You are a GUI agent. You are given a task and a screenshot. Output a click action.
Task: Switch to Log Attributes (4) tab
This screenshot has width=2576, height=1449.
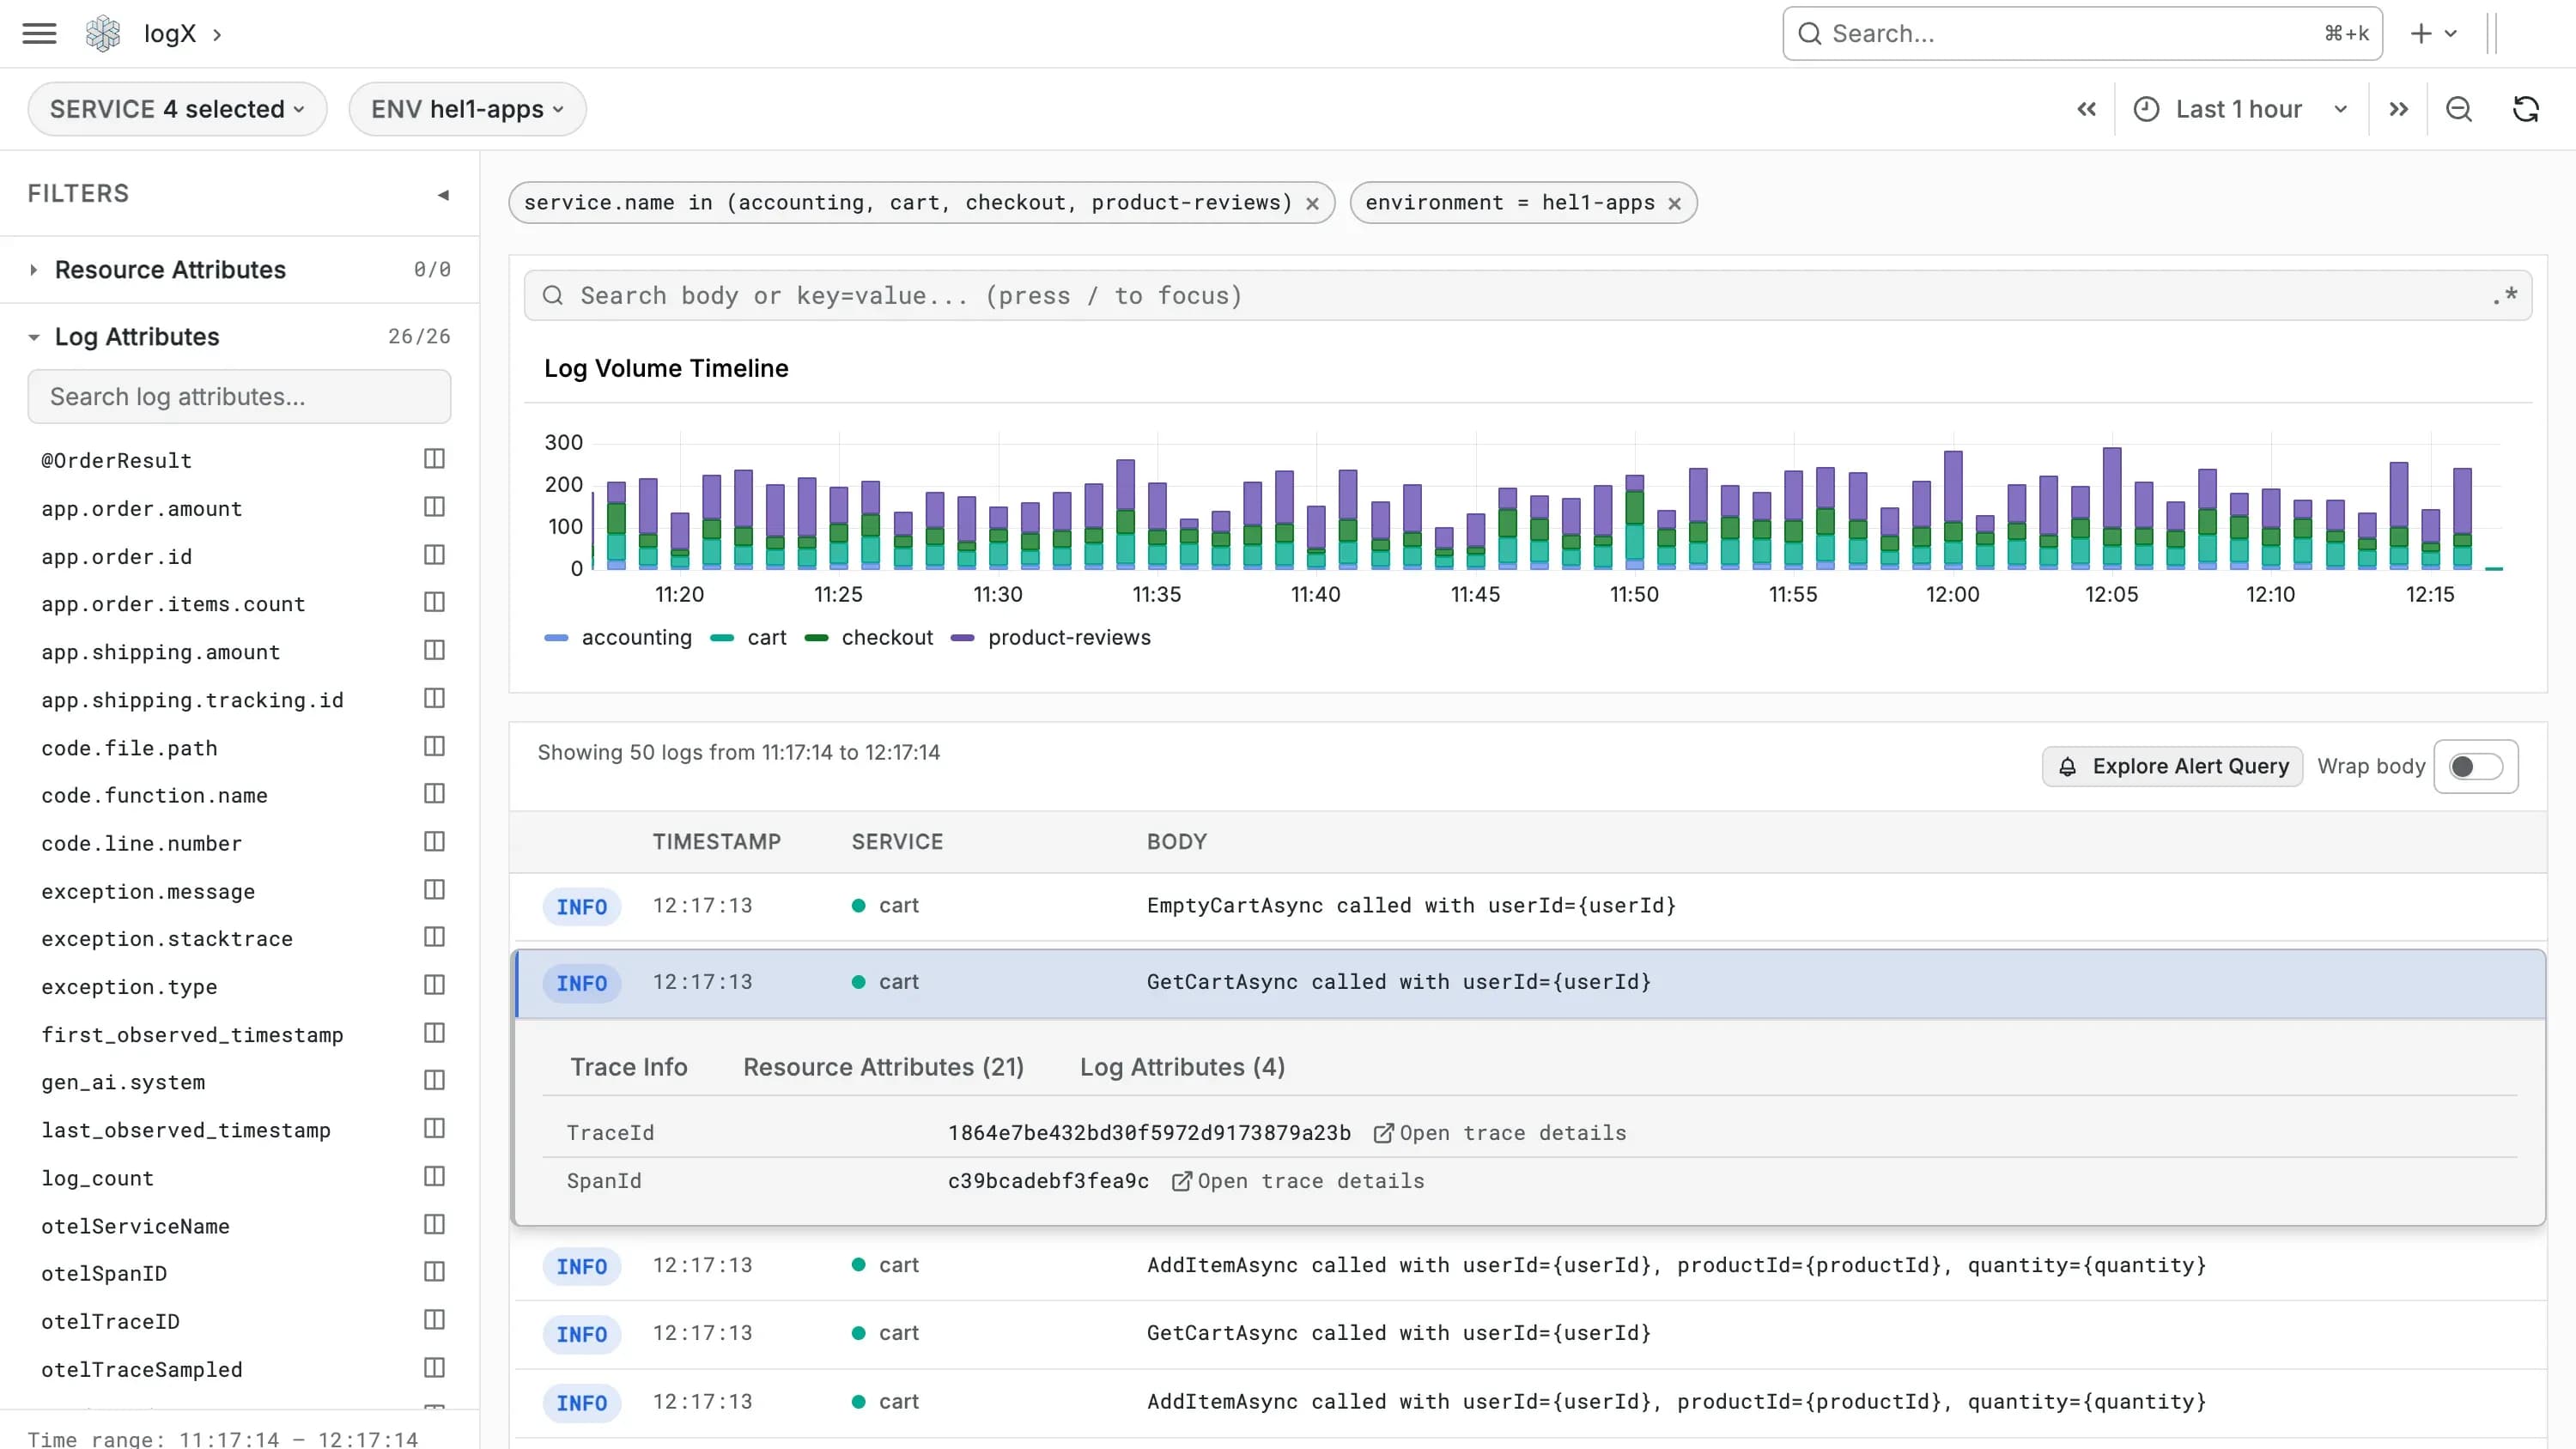[x=1182, y=1067]
